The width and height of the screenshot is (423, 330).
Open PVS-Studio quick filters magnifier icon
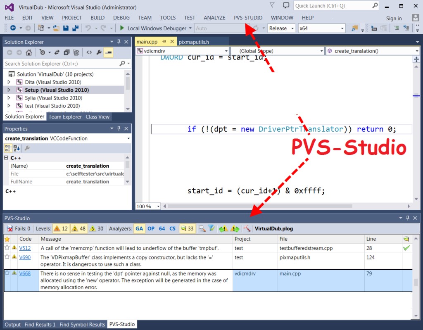pos(202,228)
